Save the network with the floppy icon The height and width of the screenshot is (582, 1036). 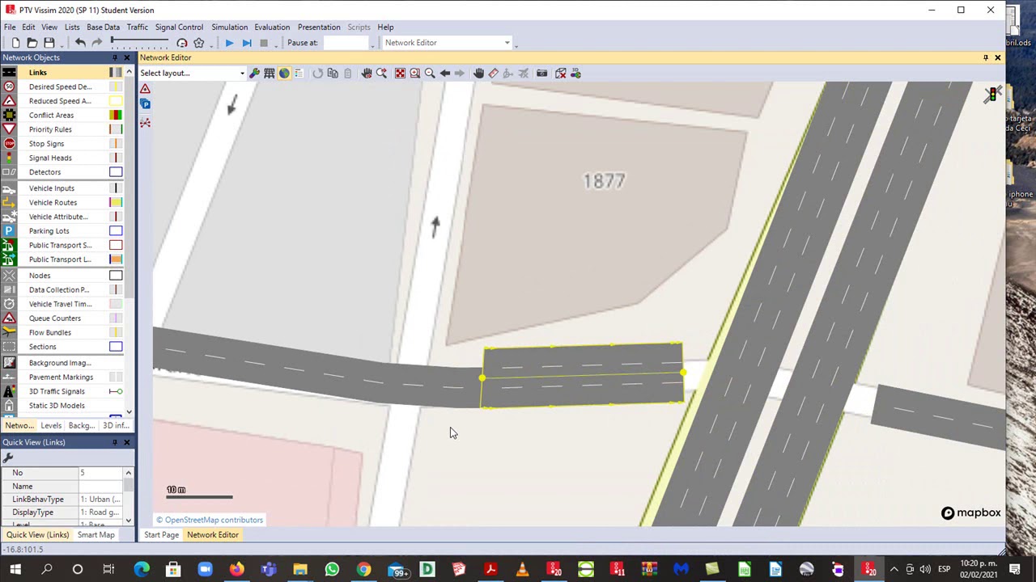pos(49,43)
